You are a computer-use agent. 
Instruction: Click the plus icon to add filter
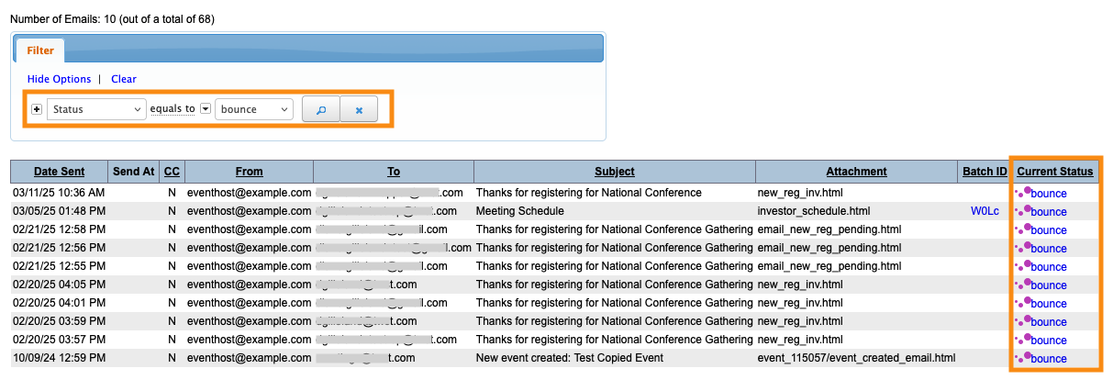click(x=37, y=109)
